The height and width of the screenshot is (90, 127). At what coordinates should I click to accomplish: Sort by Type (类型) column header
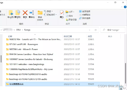pyautogui.click(x=90, y=36)
